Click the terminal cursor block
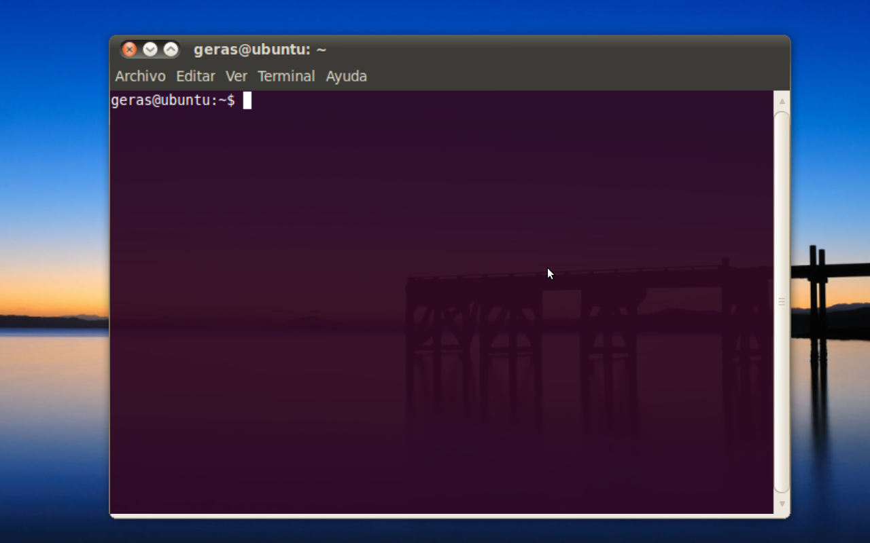 [249, 100]
